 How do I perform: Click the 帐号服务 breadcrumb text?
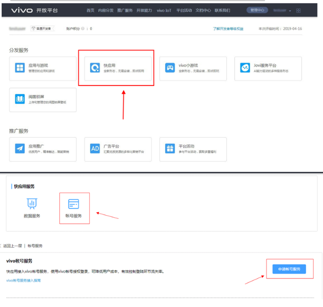[35, 246]
